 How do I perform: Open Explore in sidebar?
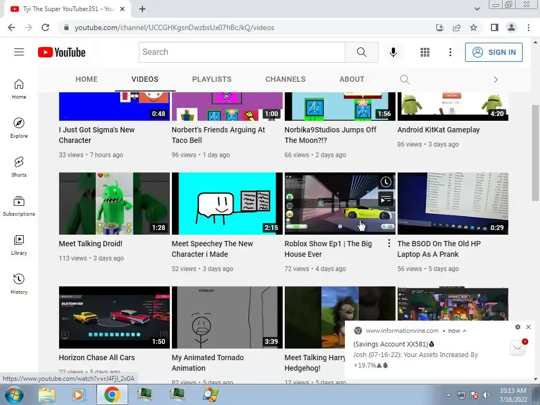pyautogui.click(x=19, y=128)
